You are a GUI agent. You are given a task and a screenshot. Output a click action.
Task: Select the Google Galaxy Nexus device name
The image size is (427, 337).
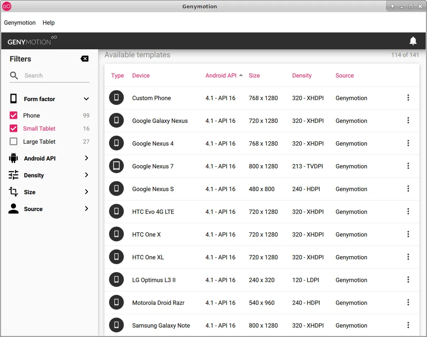coord(160,120)
